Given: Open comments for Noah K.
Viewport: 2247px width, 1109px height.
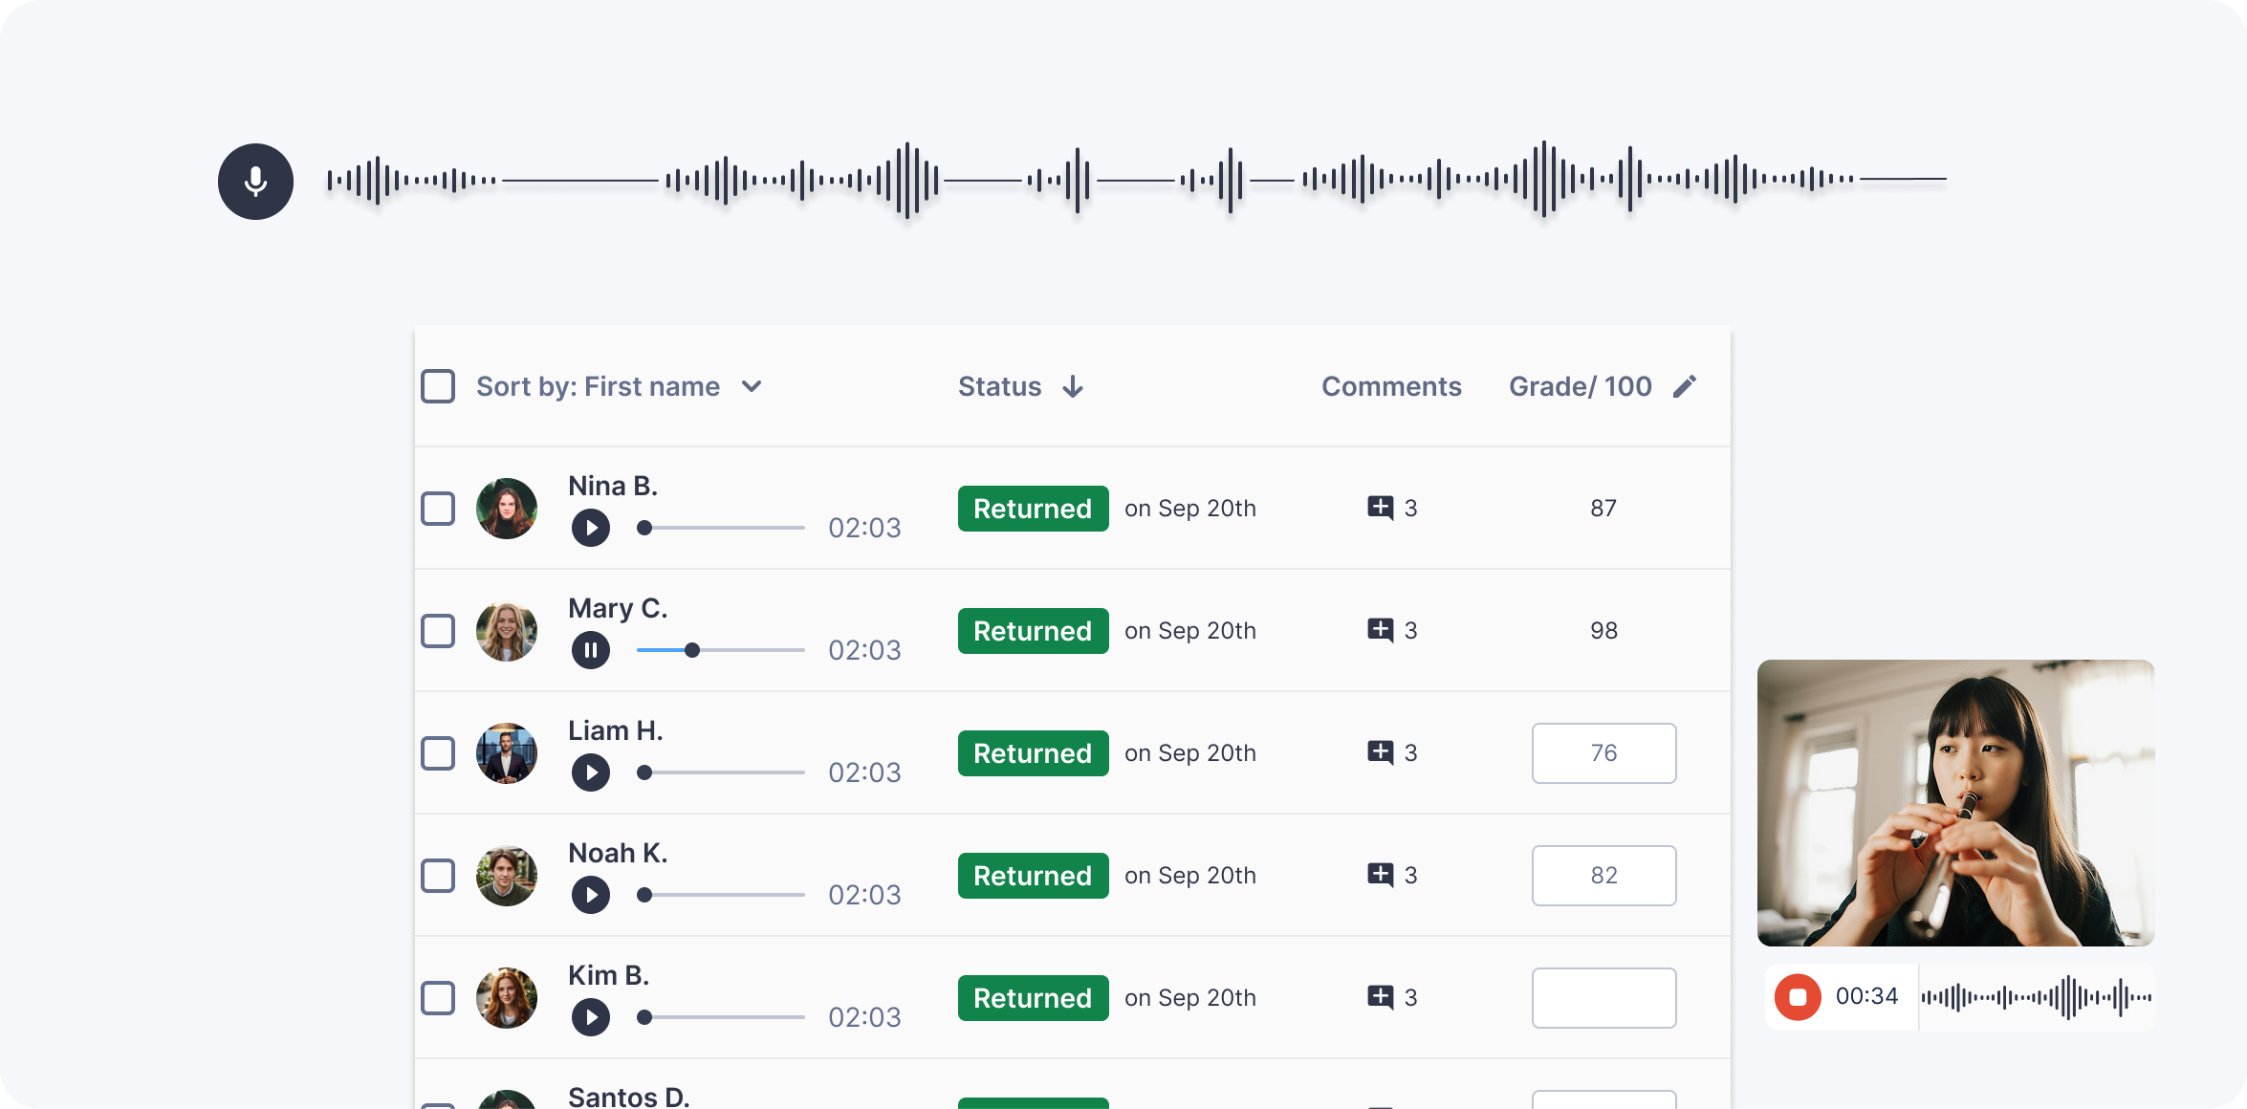Looking at the screenshot, I should coord(1381,875).
